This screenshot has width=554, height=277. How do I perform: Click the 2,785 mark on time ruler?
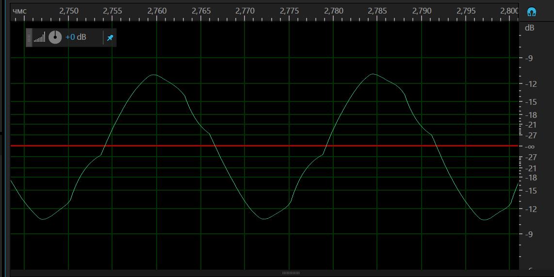[x=377, y=11]
